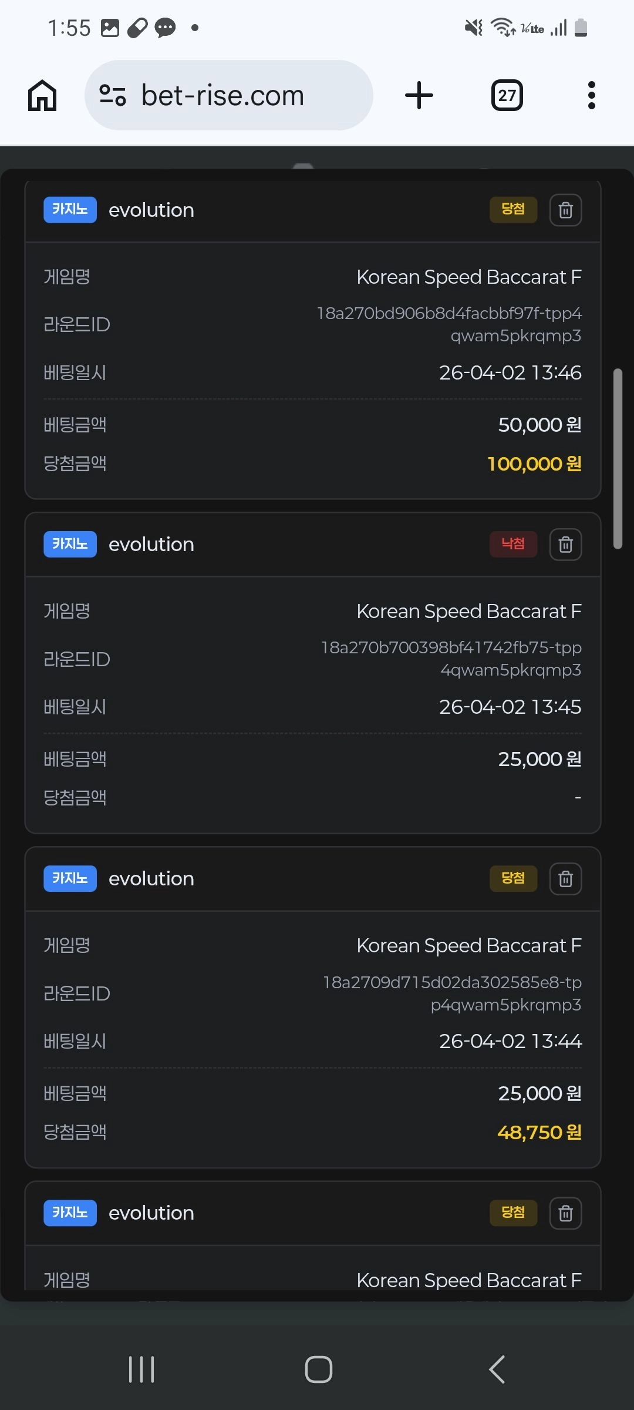Tap the browser home icon
The height and width of the screenshot is (1410, 634).
(42, 95)
